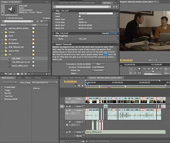
Task: Collapse the Speech Transcript section
Action: click(53, 44)
